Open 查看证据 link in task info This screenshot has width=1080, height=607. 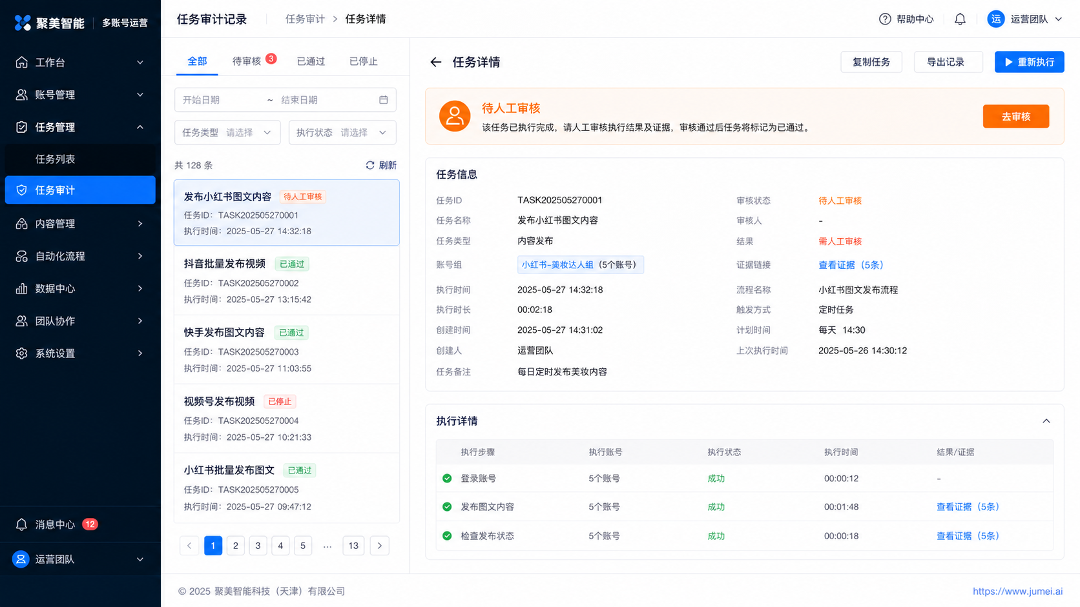[851, 265]
